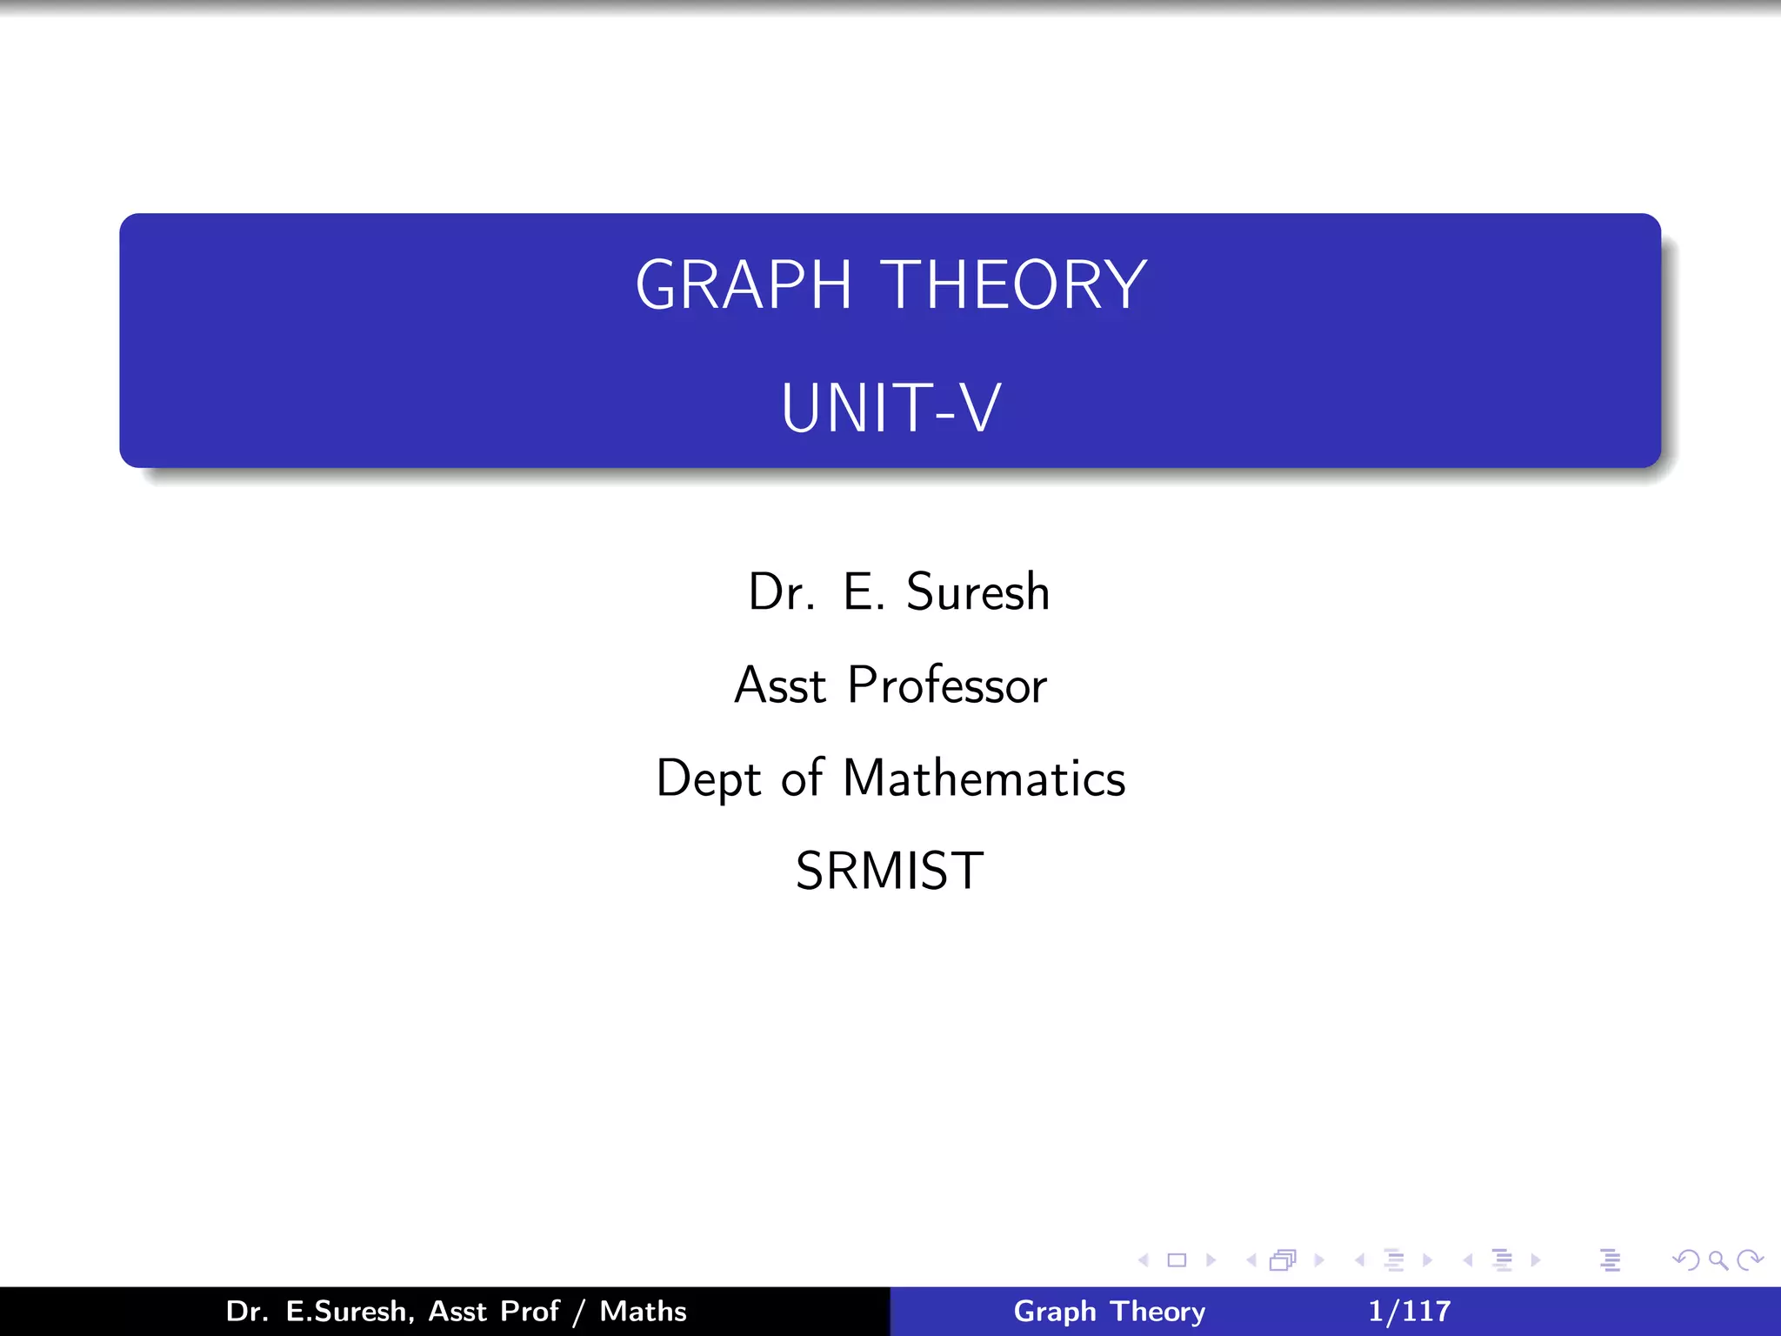The height and width of the screenshot is (1336, 1781).
Task: Click the go back curved arrow
Action: [x=1686, y=1260]
